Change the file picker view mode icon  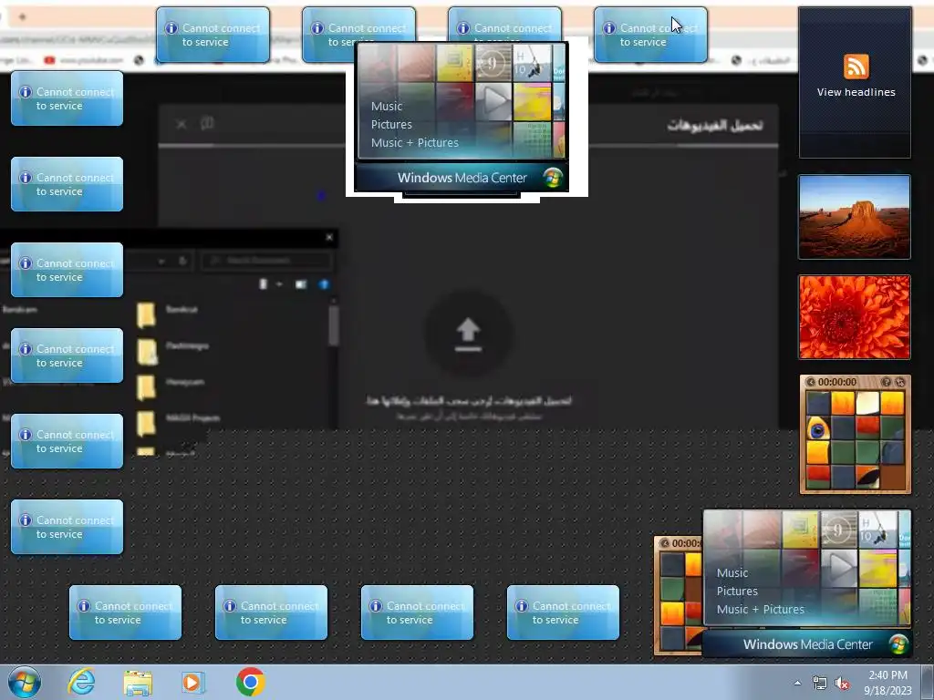(264, 284)
